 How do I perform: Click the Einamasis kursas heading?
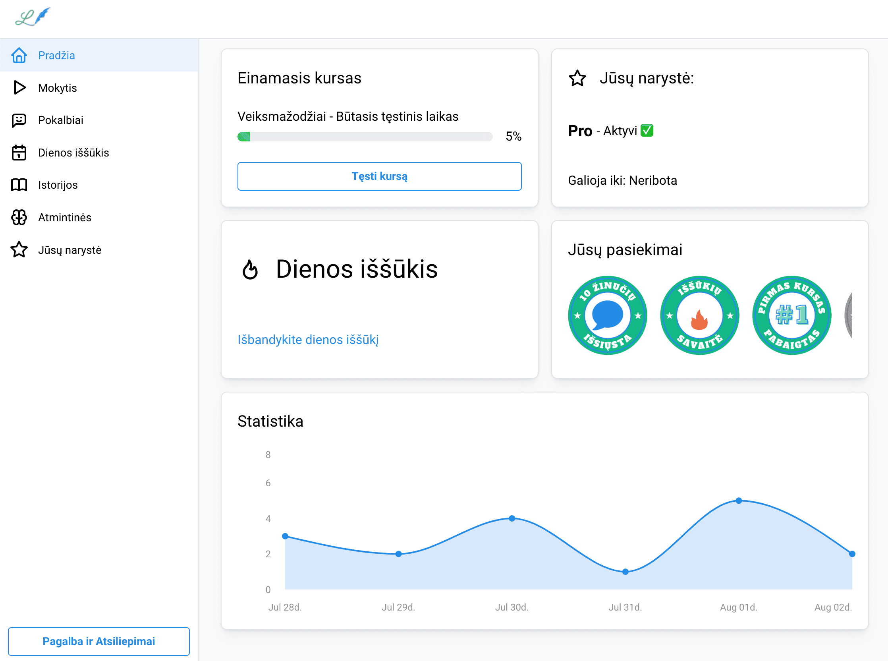pos(299,78)
